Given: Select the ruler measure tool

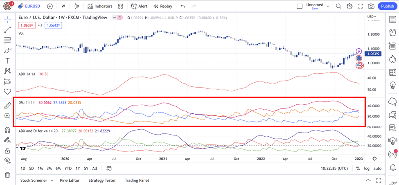Looking at the screenshot, I should [7, 105].
